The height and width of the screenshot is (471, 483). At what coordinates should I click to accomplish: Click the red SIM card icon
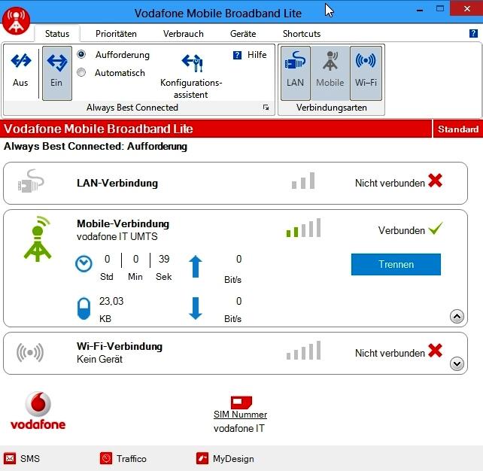pos(241,403)
